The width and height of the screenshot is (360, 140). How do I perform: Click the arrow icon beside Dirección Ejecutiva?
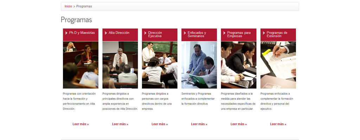coord(145,33)
